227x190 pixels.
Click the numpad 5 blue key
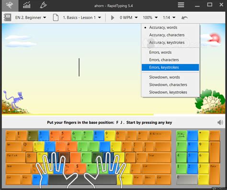point(193,158)
